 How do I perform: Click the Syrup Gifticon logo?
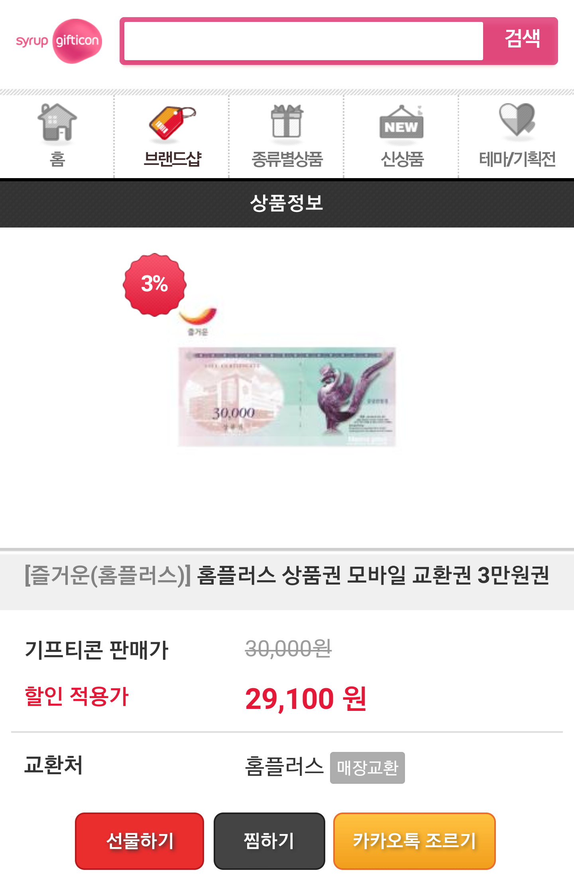(x=59, y=41)
